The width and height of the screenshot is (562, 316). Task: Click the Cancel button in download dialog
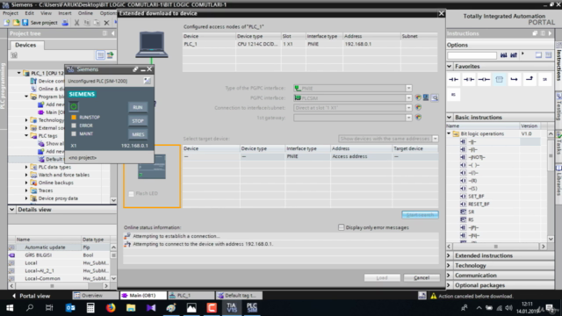pos(421,277)
